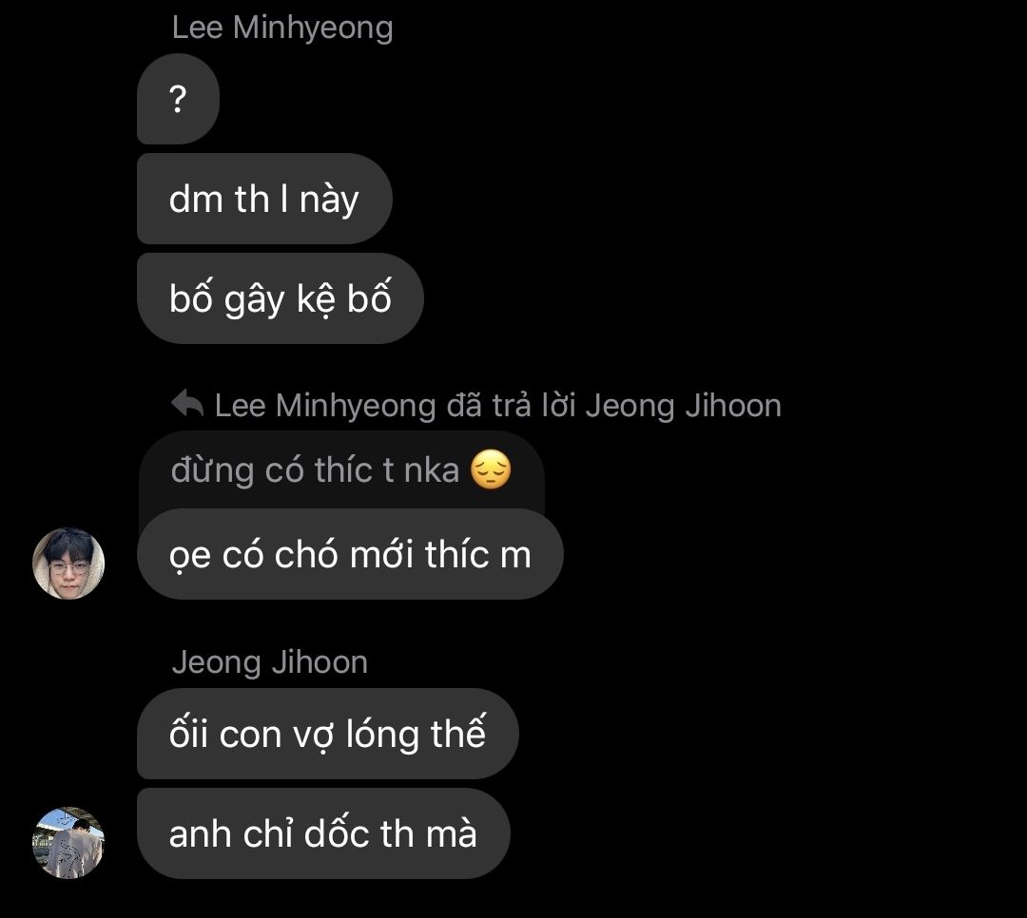
Task: Select "ốii con vợ lóng thế" message bubble
Action: click(x=328, y=734)
